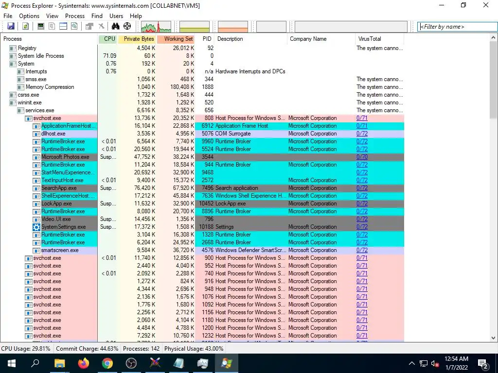Click Physical Usage 43.00% in status bar
Viewport: 498px width, 373px height.
pyautogui.click(x=194, y=349)
